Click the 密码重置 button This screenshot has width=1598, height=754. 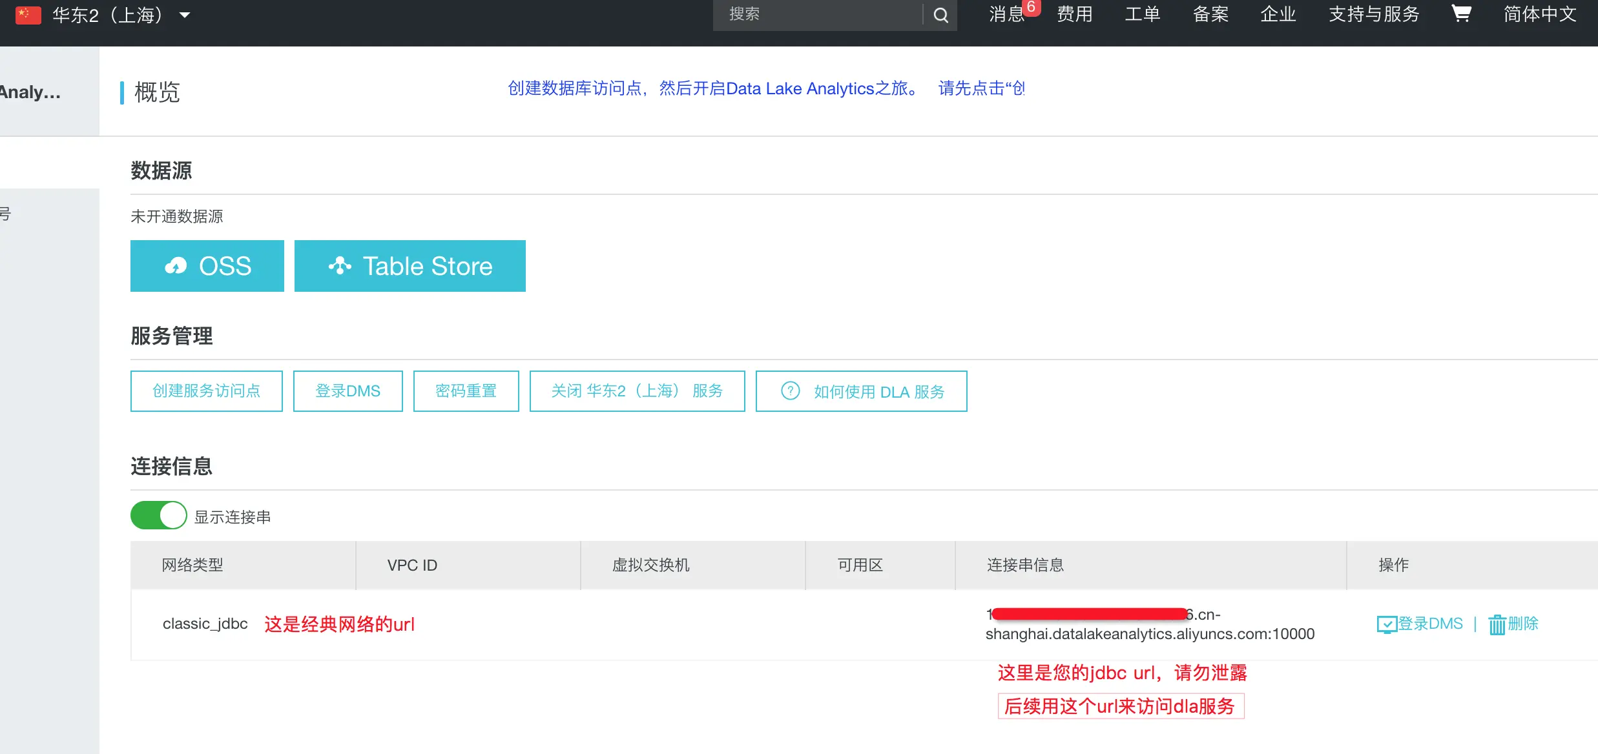pyautogui.click(x=466, y=391)
